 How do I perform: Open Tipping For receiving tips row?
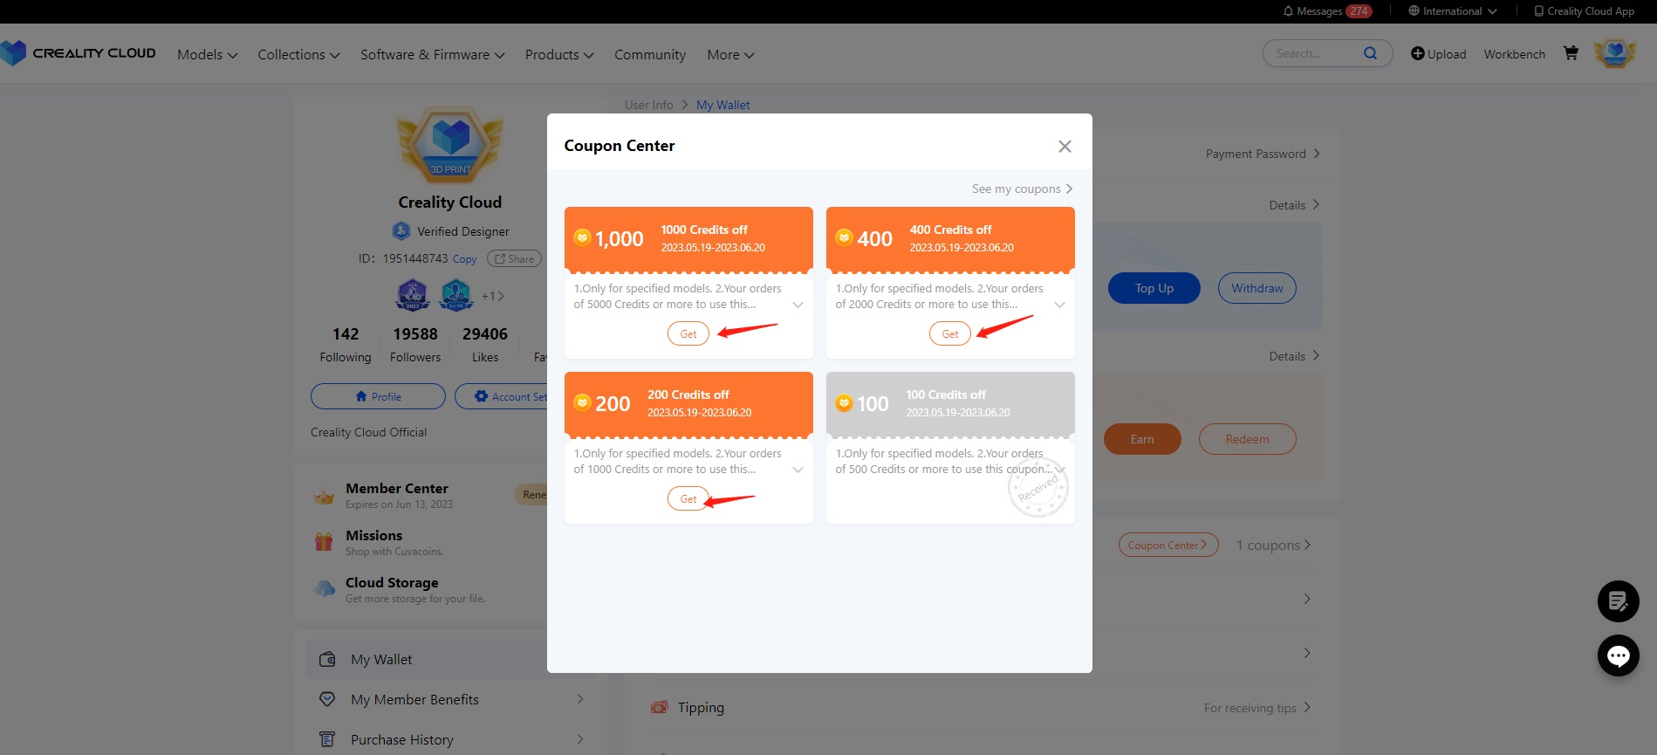pyautogui.click(x=982, y=707)
